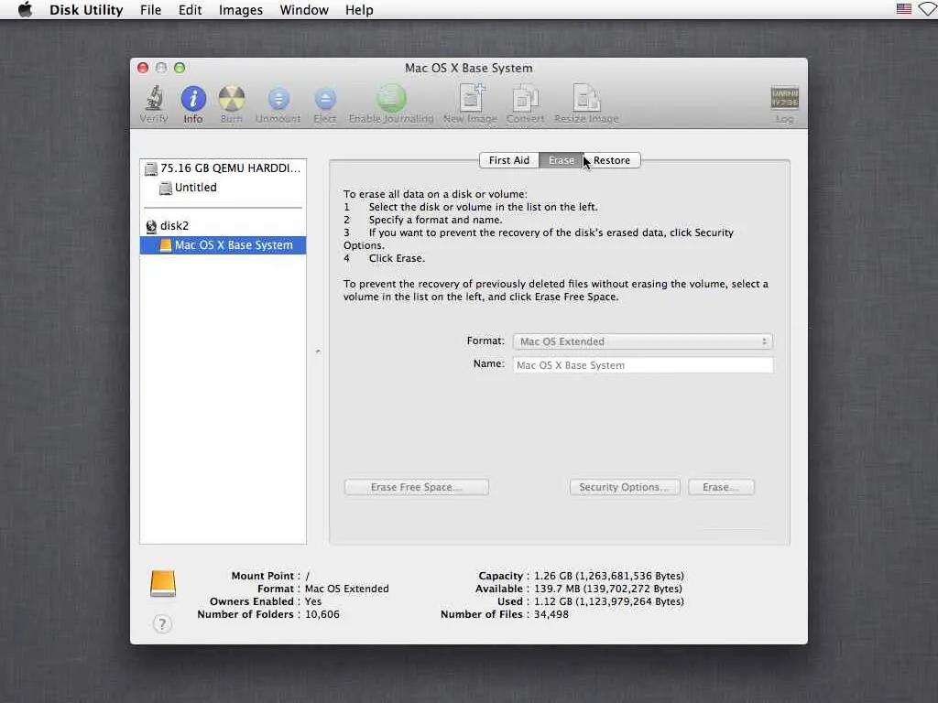Open the Edit menu

point(191,9)
